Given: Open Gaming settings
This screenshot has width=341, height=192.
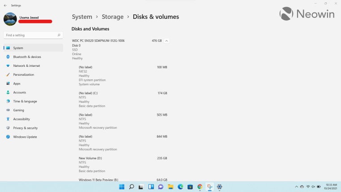Looking at the screenshot, I should coord(33,110).
